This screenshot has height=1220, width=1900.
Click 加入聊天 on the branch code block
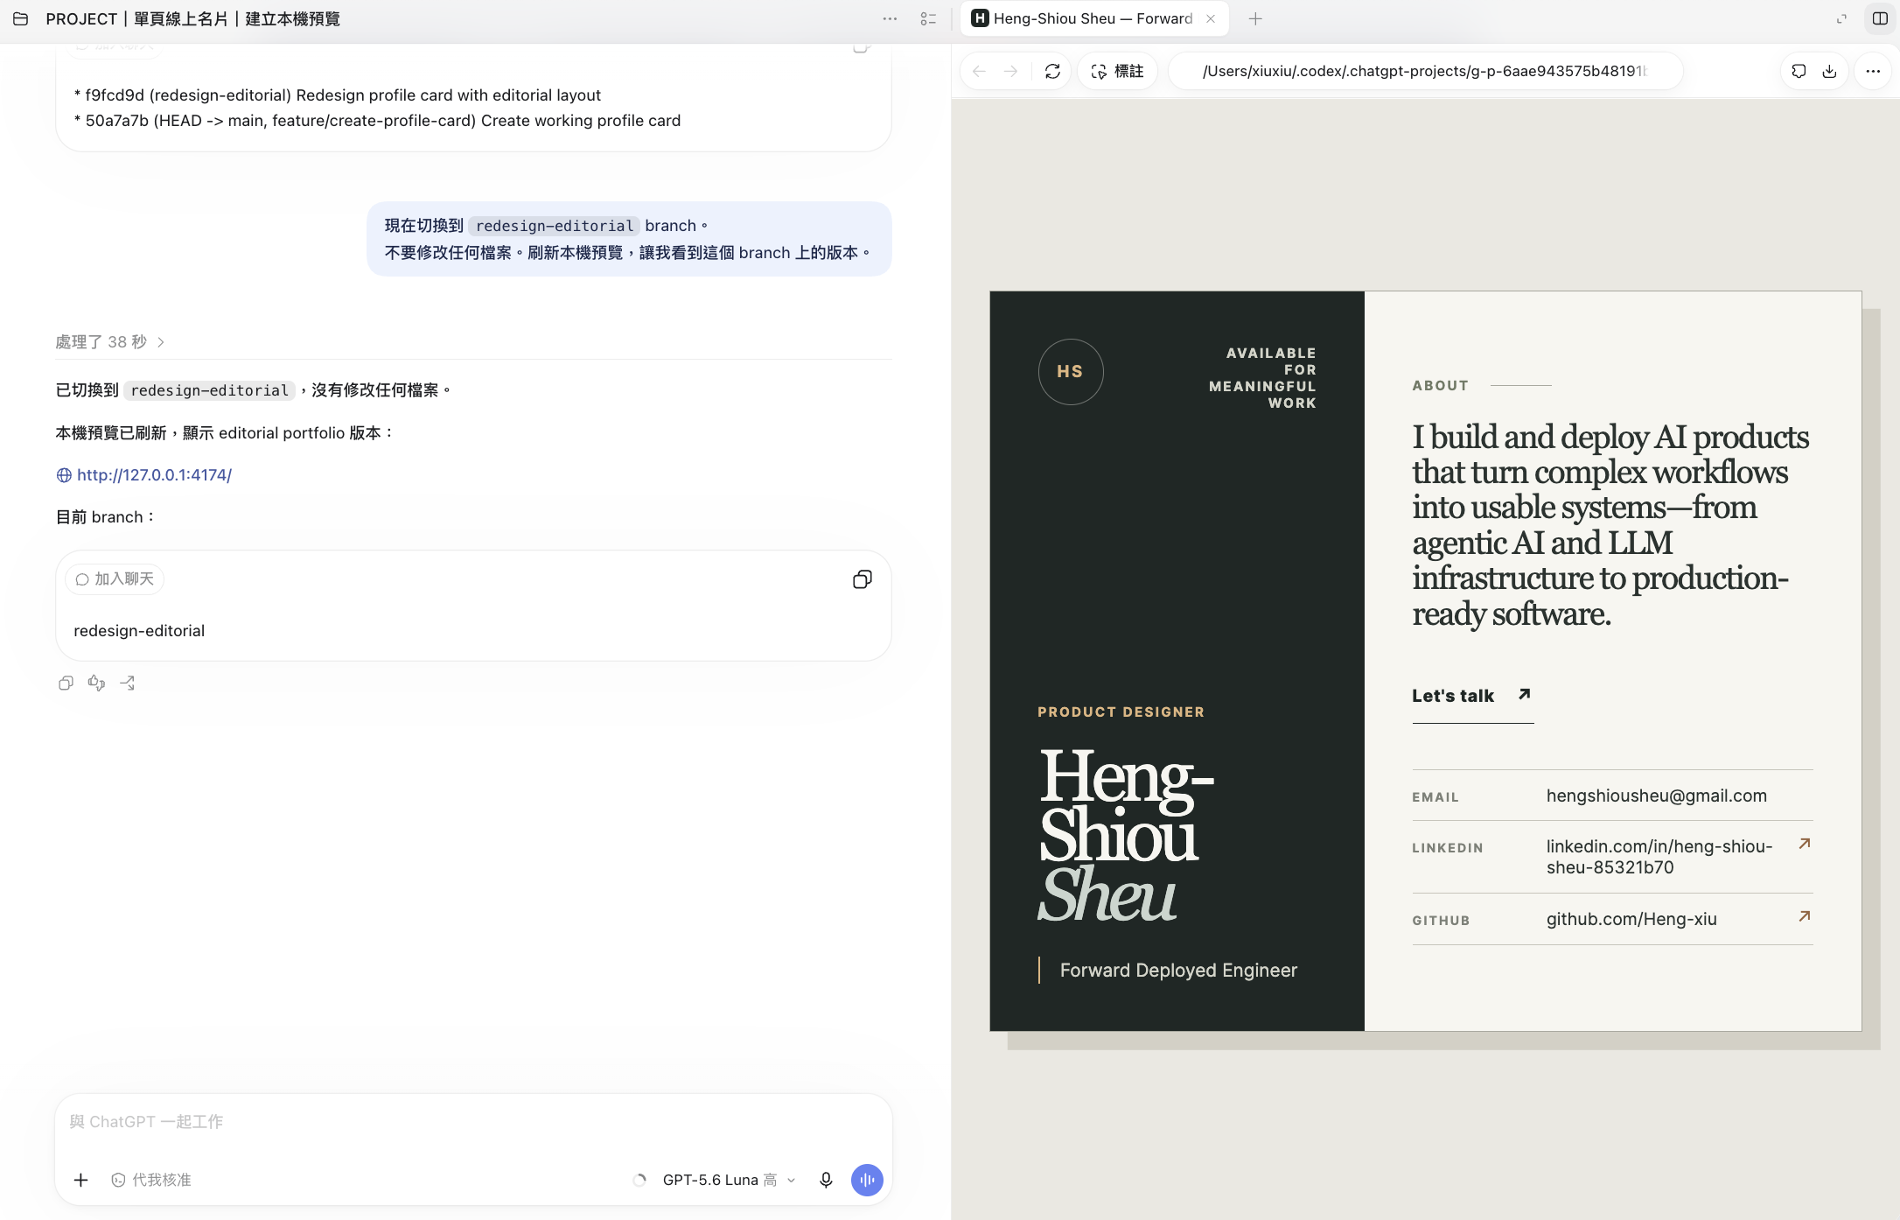click(x=115, y=579)
